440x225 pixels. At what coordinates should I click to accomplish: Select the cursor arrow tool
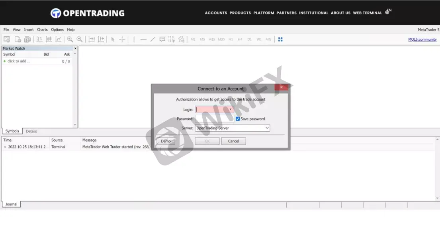point(113,39)
